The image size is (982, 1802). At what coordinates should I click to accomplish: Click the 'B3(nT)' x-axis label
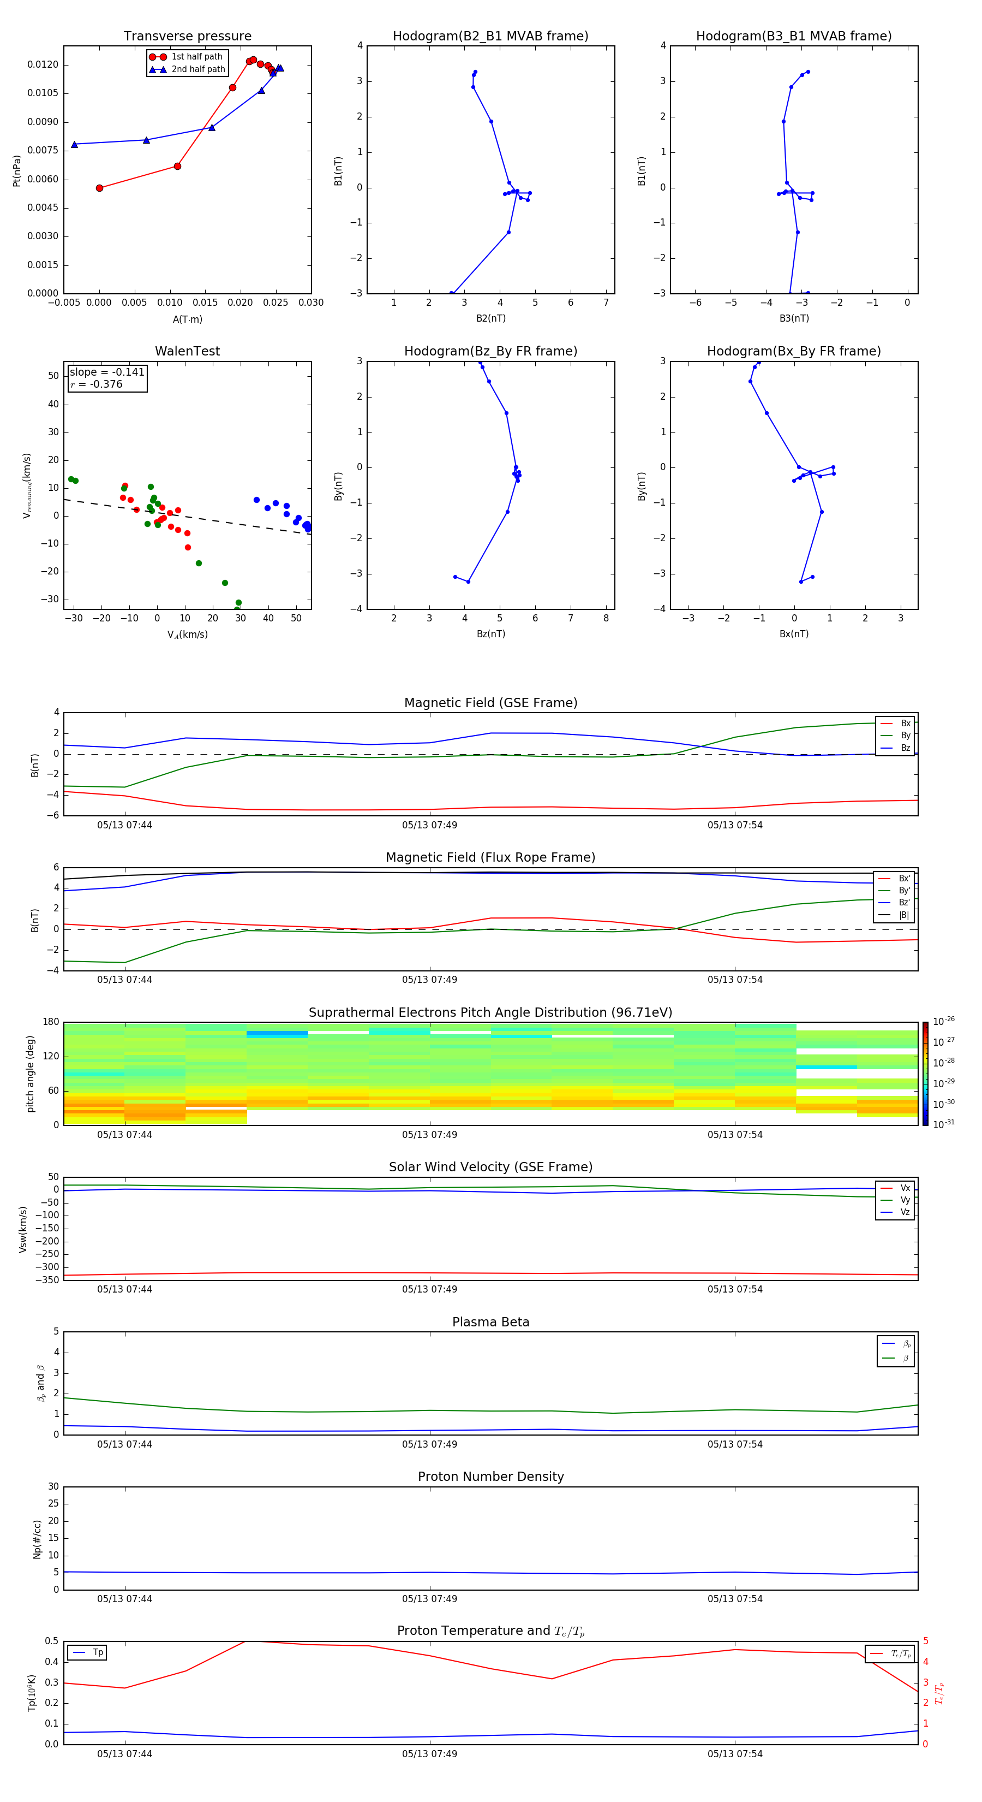coord(794,318)
